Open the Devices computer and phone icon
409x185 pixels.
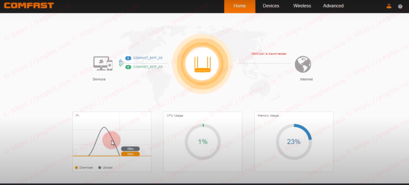[x=103, y=64]
